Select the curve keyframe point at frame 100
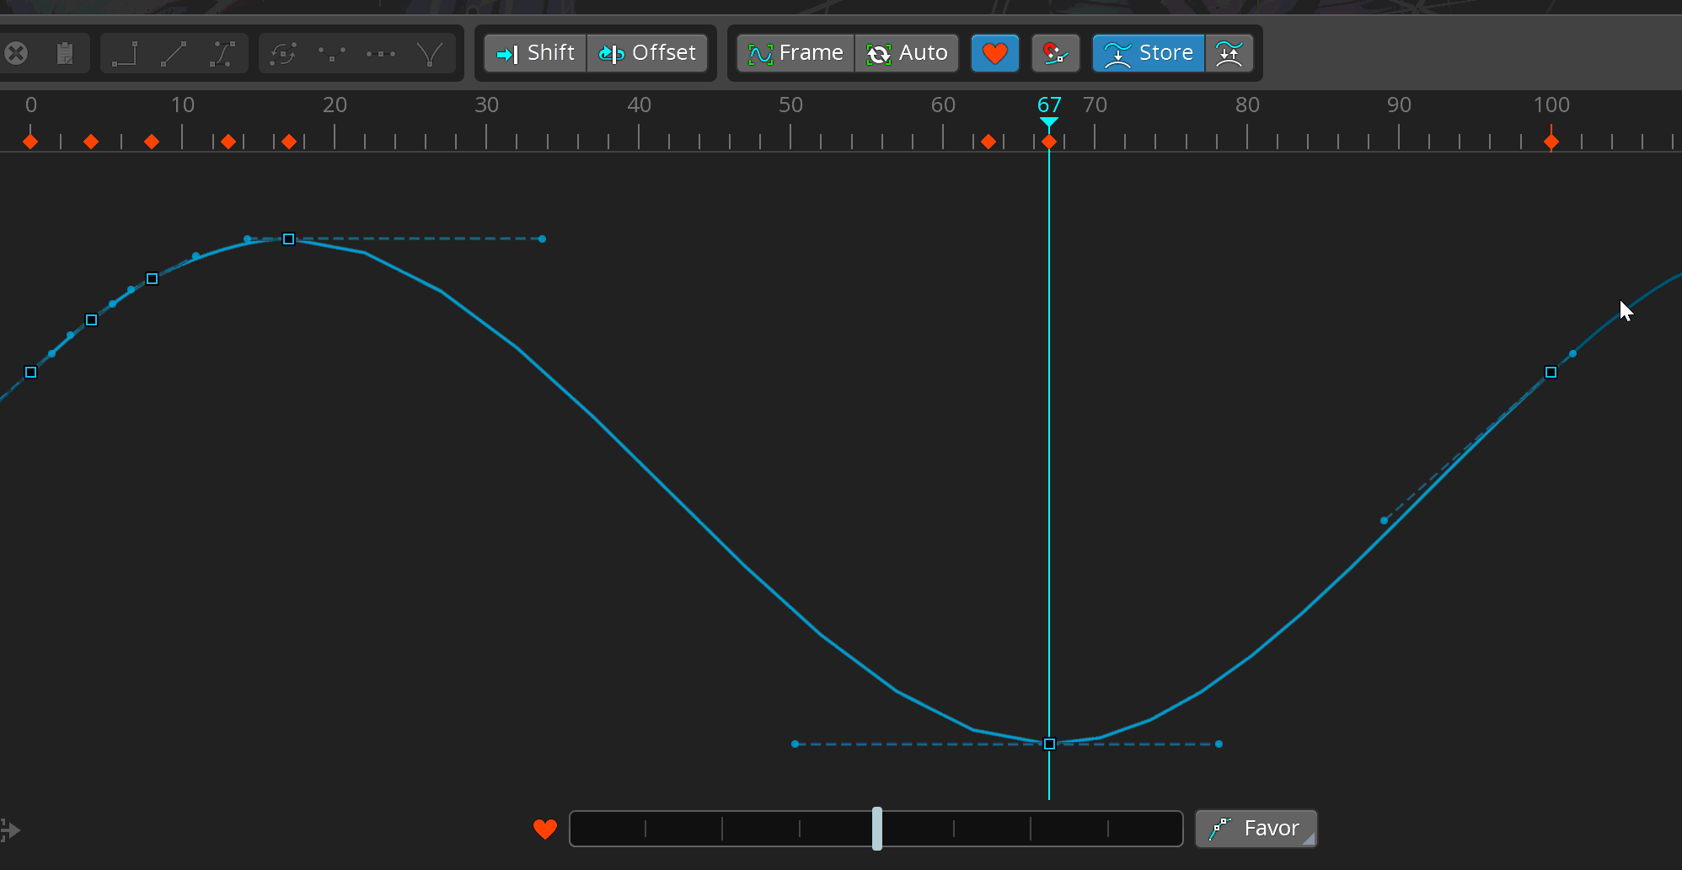This screenshot has width=1682, height=870. [x=1551, y=372]
